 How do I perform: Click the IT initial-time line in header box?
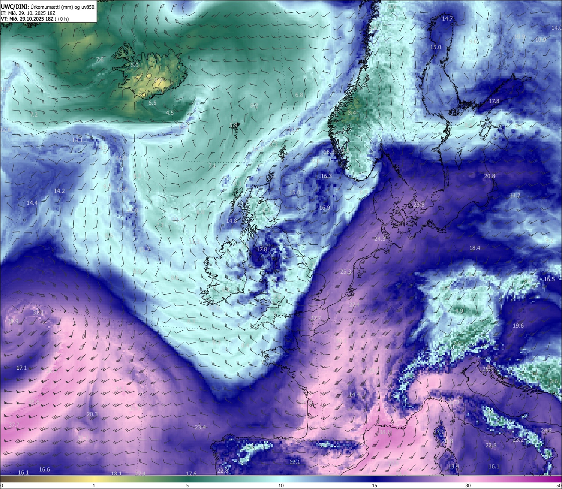click(28, 13)
